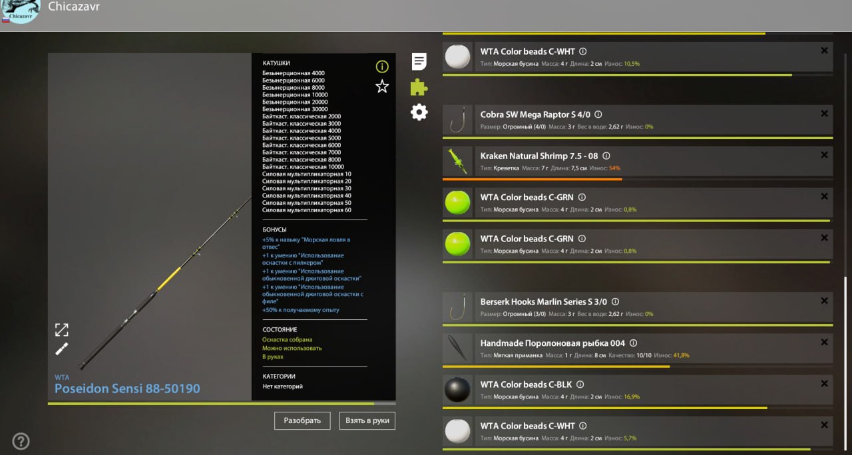Remove WTA Color beads C-BLK with X

[824, 383]
